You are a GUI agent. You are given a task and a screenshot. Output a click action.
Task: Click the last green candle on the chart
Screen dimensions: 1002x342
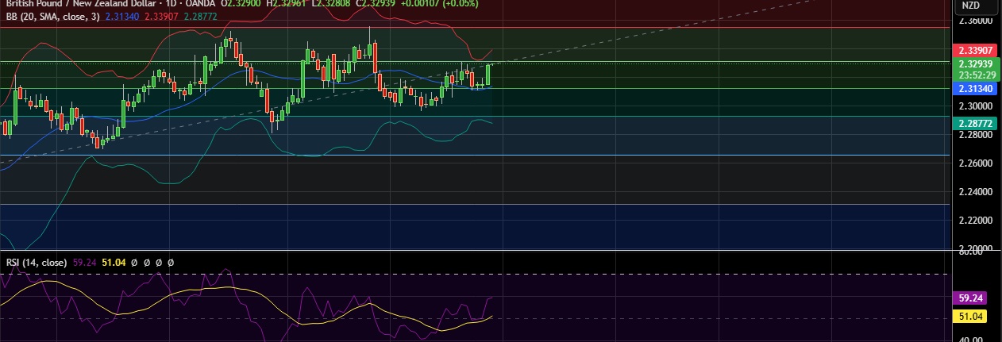(x=488, y=75)
